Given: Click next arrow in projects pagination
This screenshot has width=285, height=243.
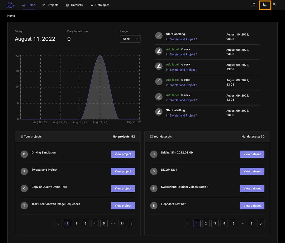Looking at the screenshot, I should [x=131, y=223].
